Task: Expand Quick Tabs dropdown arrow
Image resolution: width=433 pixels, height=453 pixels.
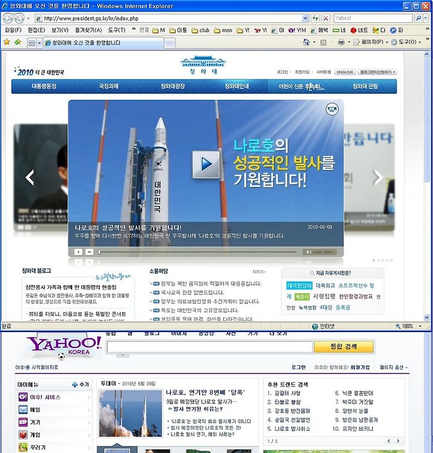Action: (x=39, y=43)
